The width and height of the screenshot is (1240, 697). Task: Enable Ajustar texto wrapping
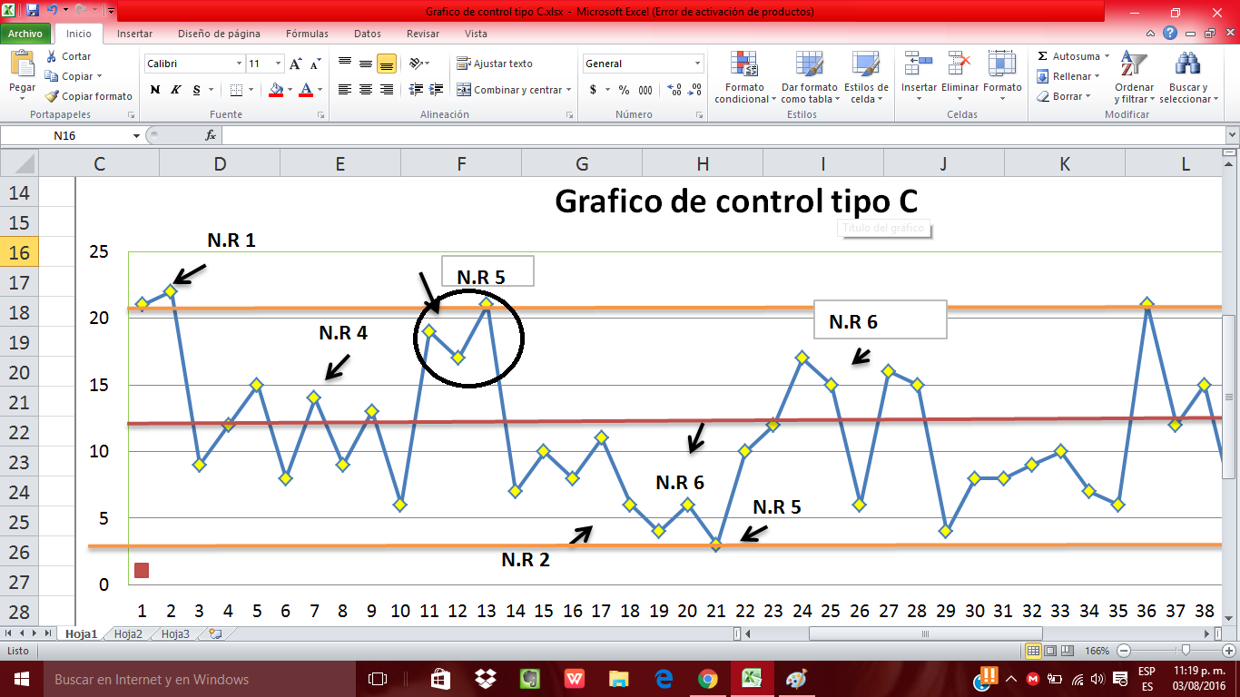pyautogui.click(x=495, y=64)
